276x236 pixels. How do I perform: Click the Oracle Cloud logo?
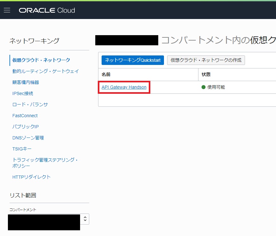(47, 10)
